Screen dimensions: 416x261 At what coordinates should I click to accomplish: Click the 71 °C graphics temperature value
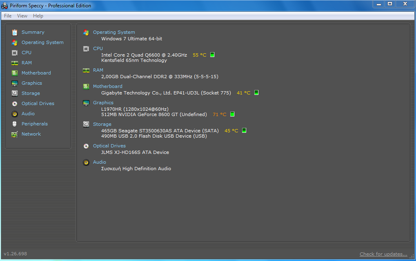tap(219, 114)
